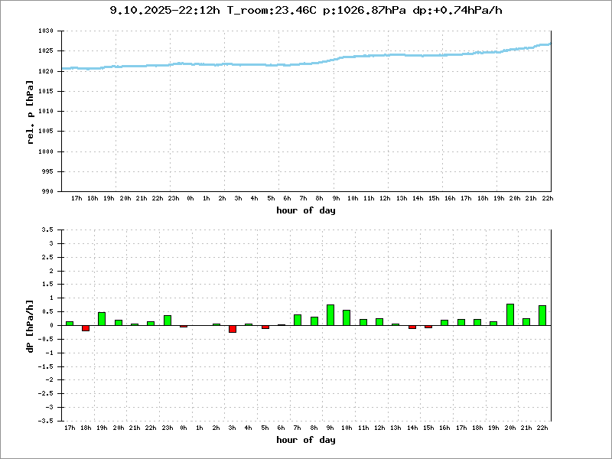Image resolution: width=612 pixels, height=459 pixels.
Task: Click the small red bar at 5h
Action: (x=265, y=327)
